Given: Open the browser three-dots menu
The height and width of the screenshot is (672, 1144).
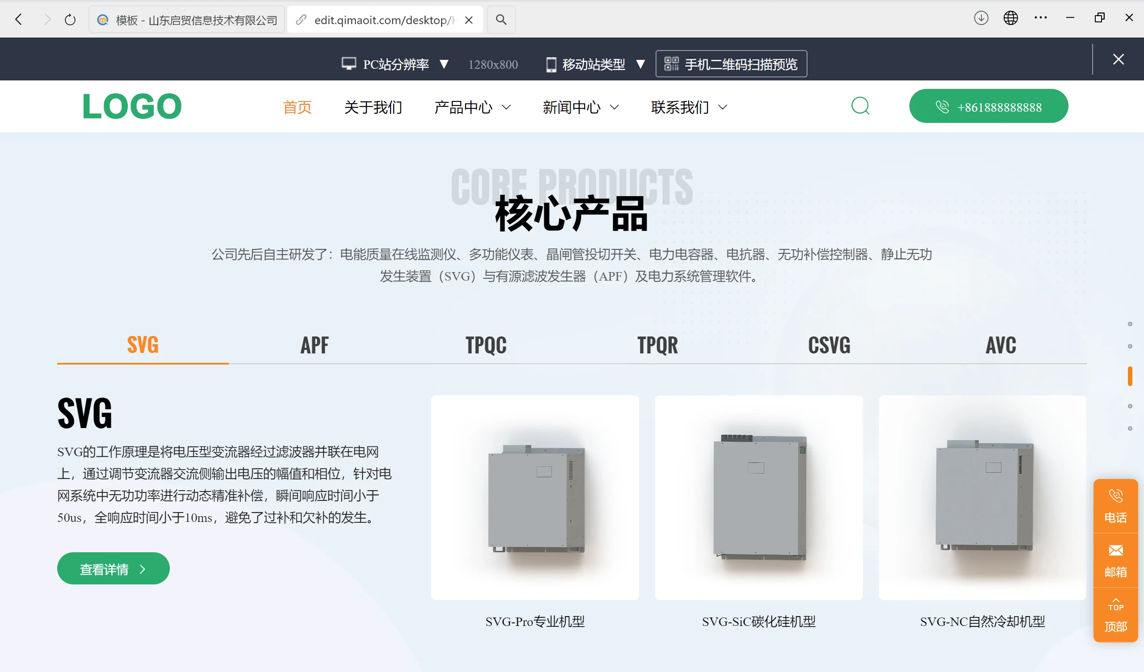Looking at the screenshot, I should pos(1040,18).
